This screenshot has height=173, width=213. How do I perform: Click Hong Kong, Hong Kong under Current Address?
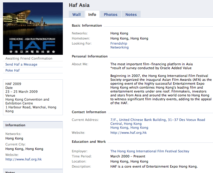click(x=129, y=128)
